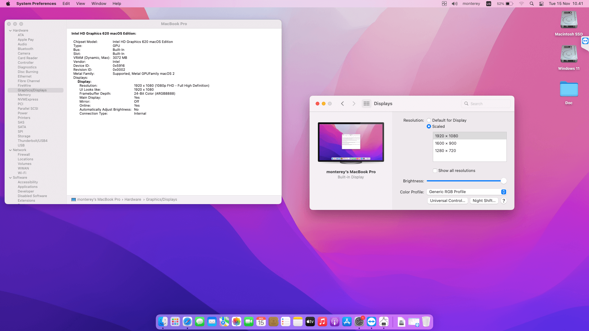Open the Macintosh SSD drive on the desktop
This screenshot has width=589, height=331.
tap(569, 19)
